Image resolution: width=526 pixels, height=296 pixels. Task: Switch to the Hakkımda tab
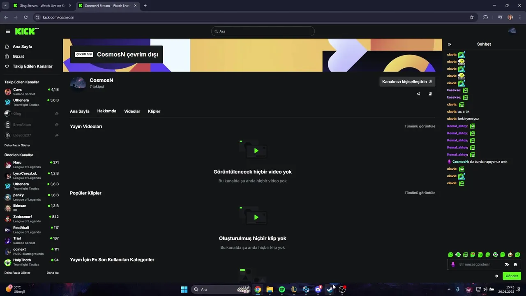tap(107, 111)
